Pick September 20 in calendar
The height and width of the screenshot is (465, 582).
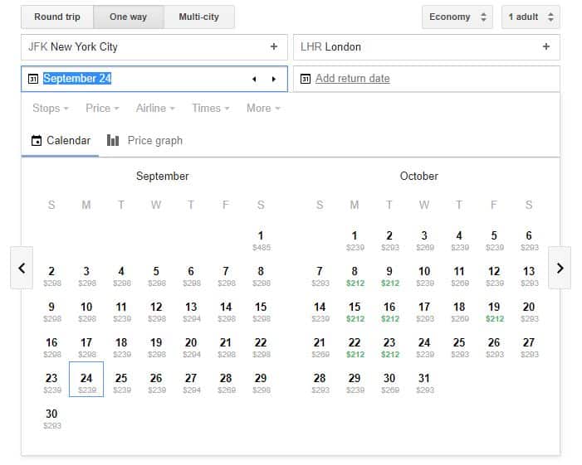tap(191, 347)
